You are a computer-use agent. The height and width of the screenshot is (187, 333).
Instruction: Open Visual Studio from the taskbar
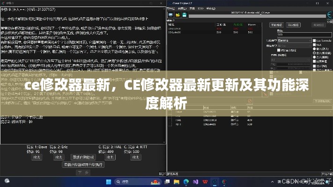(196, 182)
